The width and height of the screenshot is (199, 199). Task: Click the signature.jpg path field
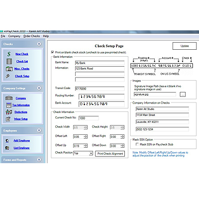point(155,94)
